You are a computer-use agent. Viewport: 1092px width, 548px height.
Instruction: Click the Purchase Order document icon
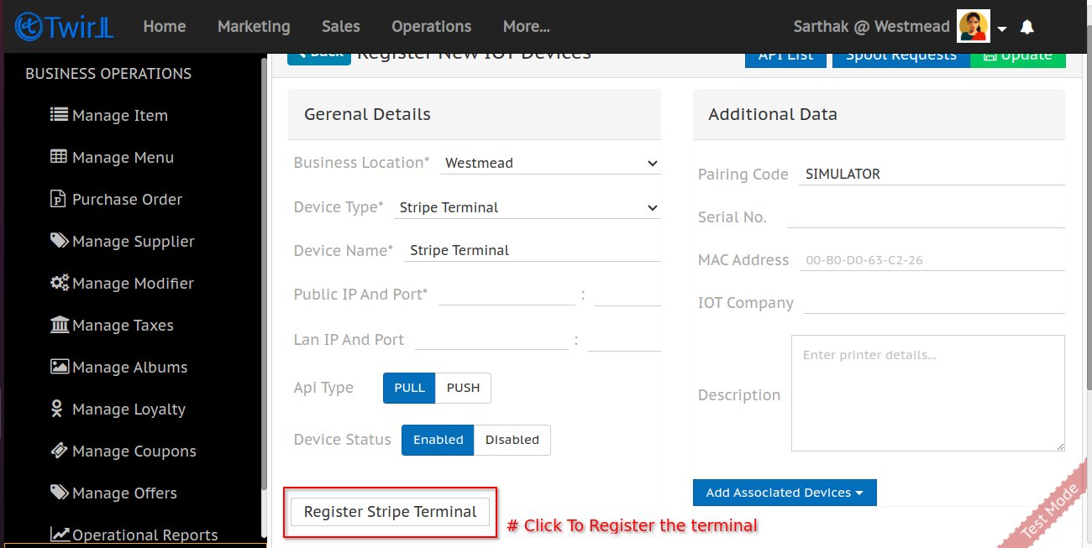coord(58,199)
